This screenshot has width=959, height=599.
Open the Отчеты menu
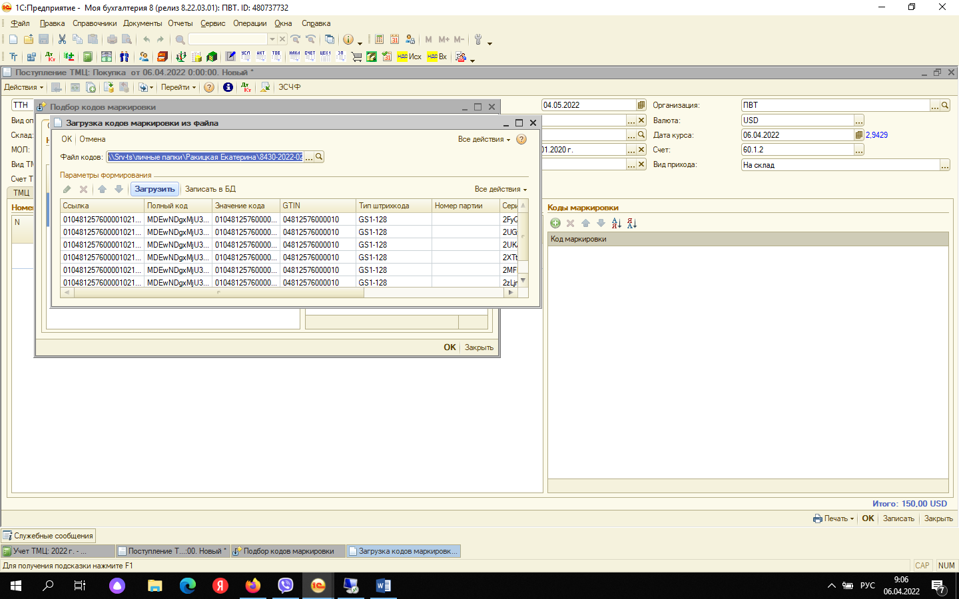click(180, 23)
